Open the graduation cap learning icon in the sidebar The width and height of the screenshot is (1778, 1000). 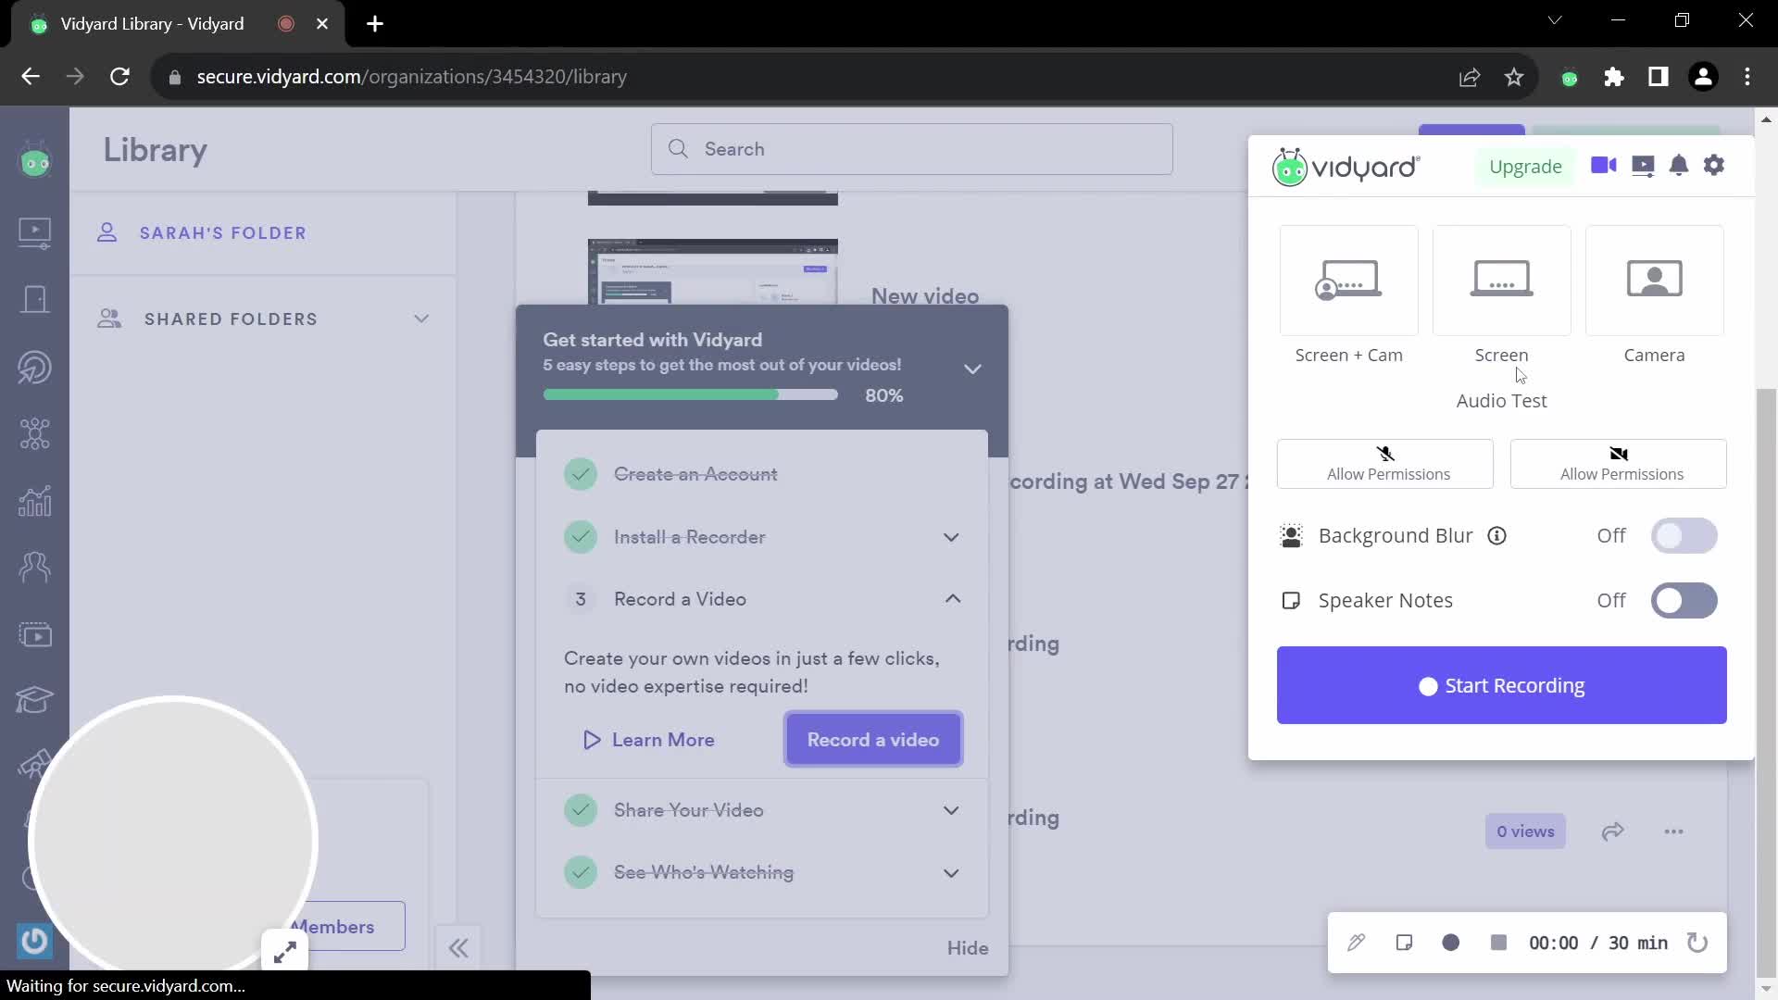point(35,700)
